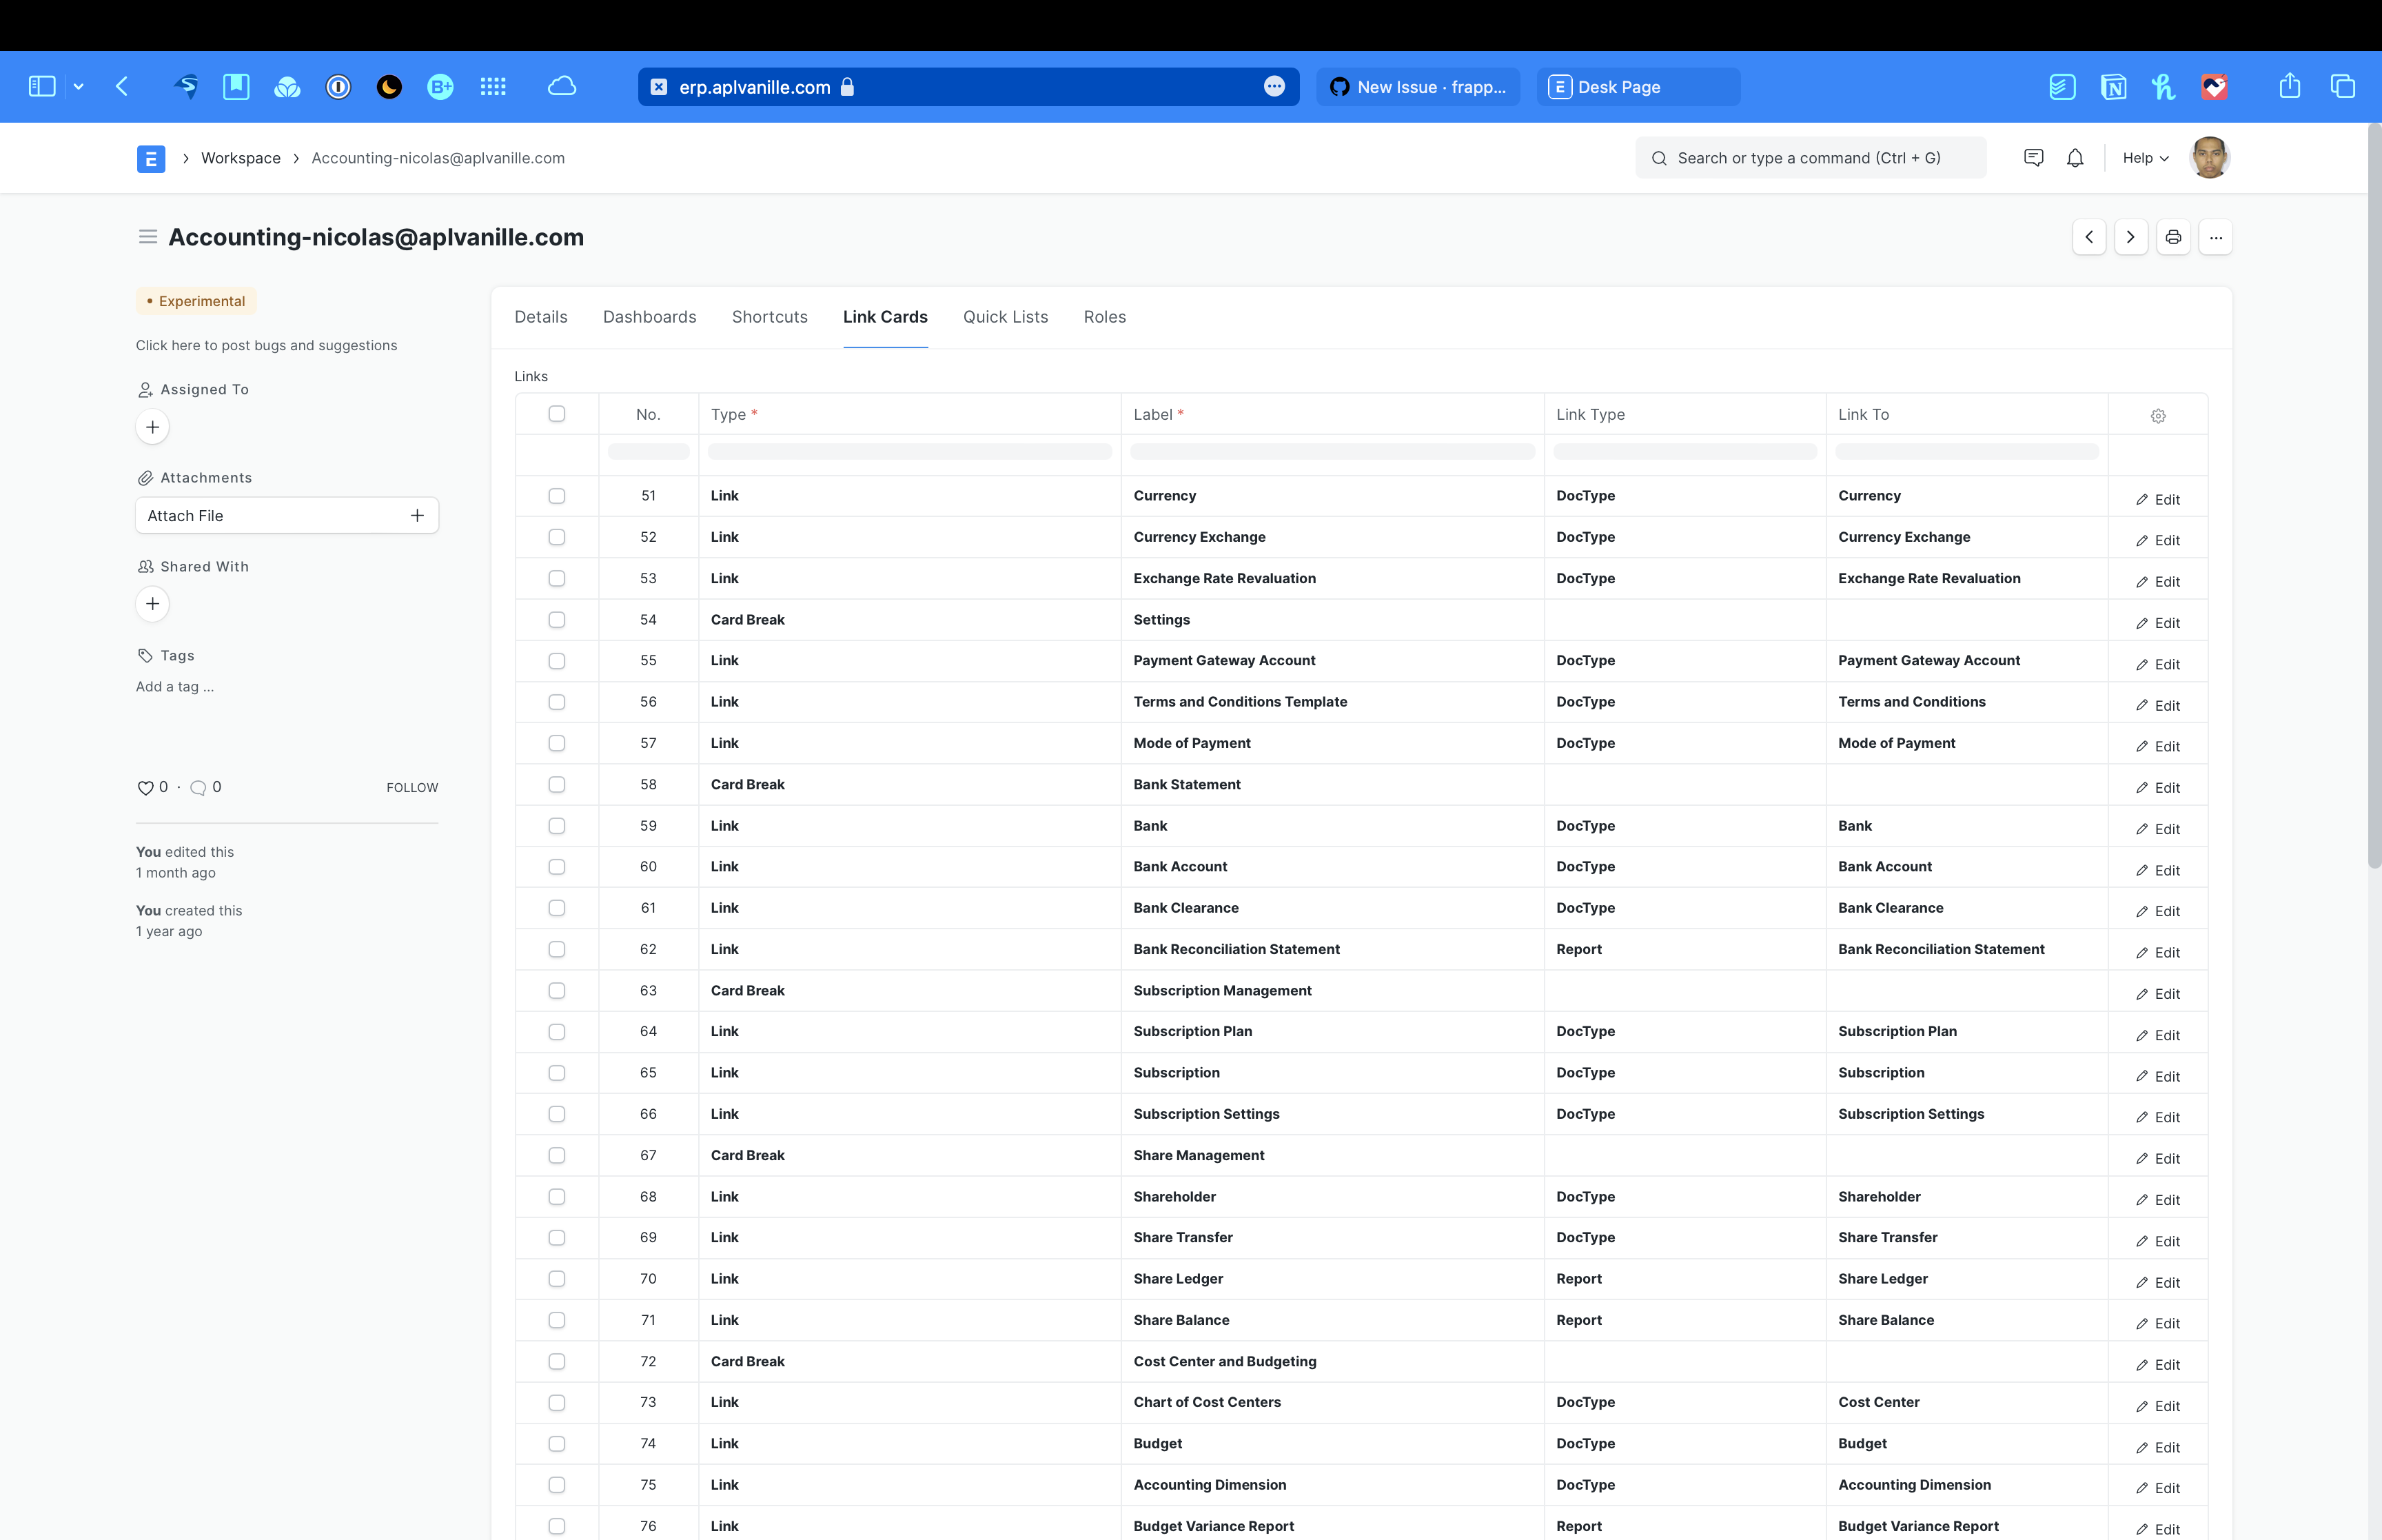This screenshot has width=2382, height=1540.
Task: Open the ellipsis options menu near the print icon
Action: (2216, 237)
